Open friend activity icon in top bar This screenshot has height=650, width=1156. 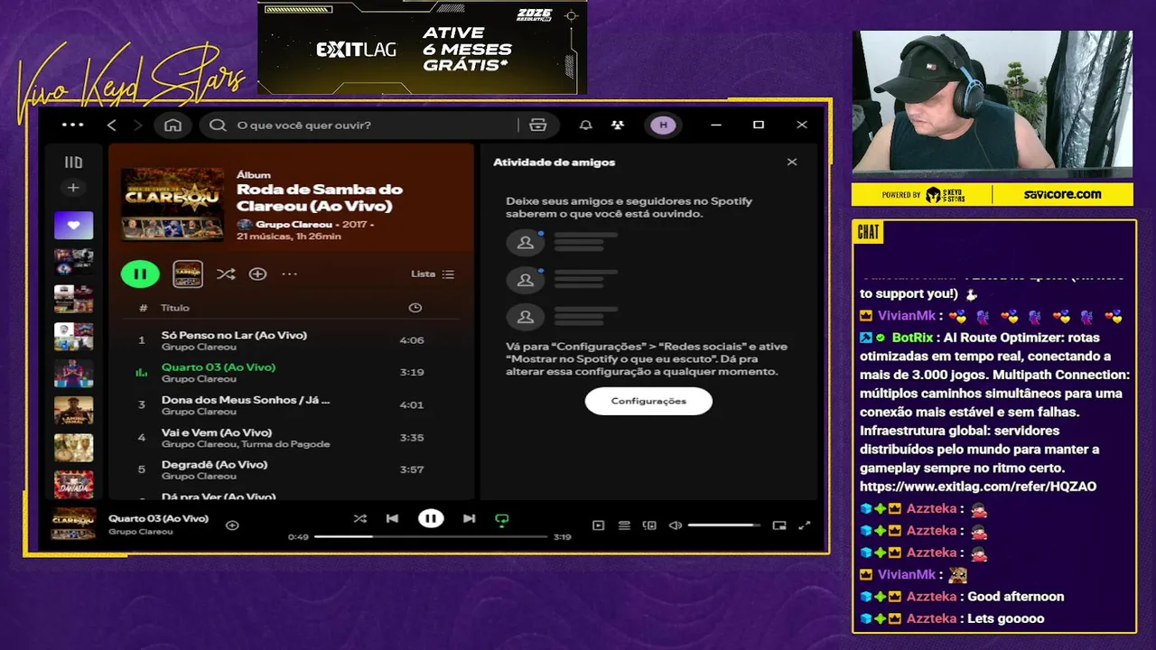tap(618, 125)
